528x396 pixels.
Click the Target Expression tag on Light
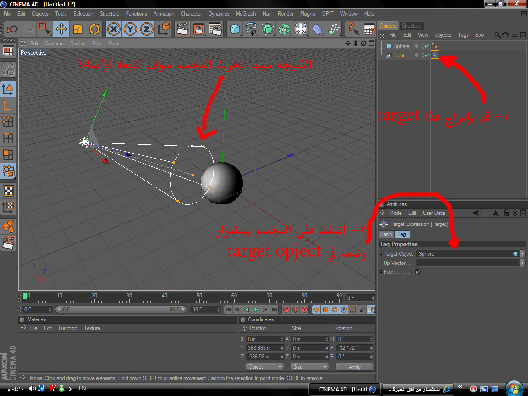tap(434, 55)
